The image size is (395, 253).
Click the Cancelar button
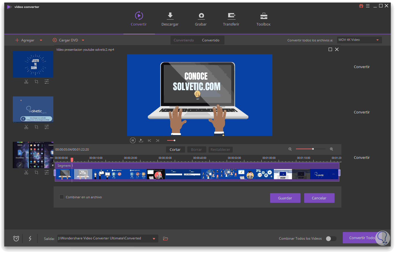tap(319, 198)
